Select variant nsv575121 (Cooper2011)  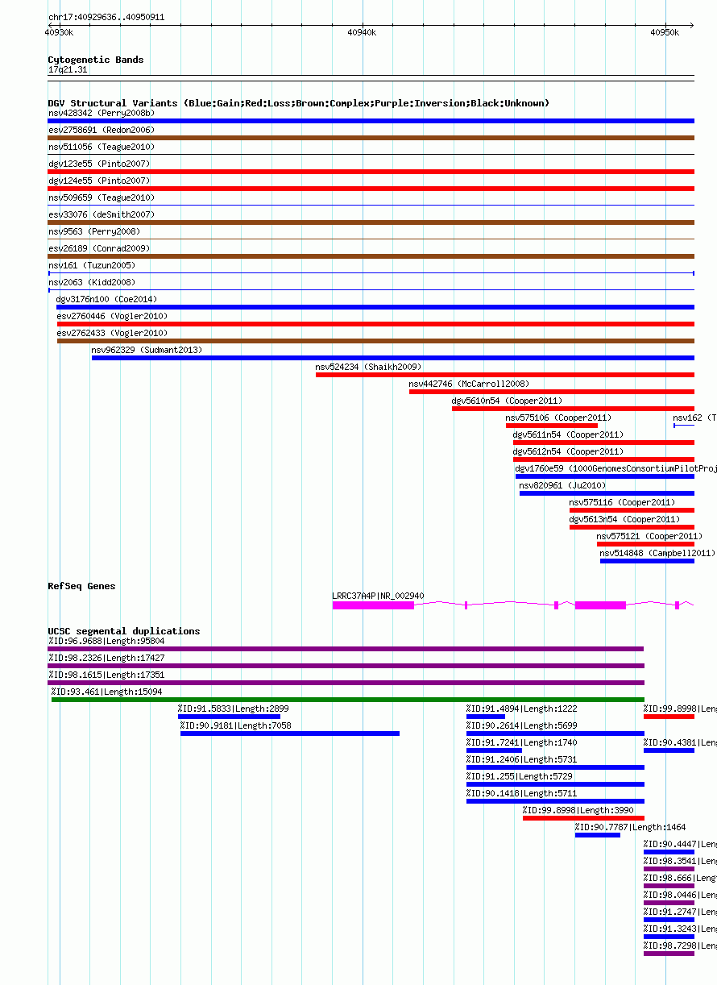[645, 544]
